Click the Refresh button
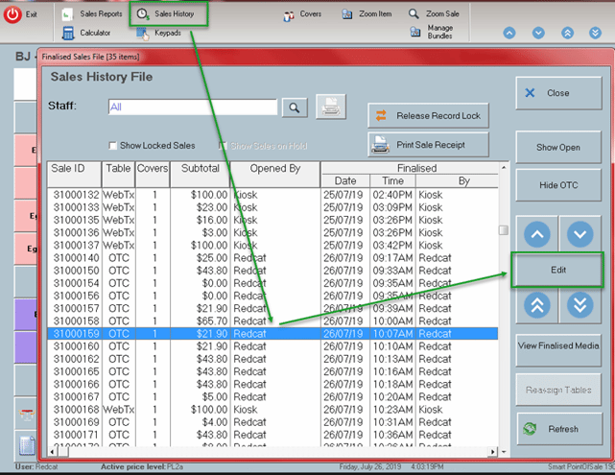This screenshot has height=475, width=615. tap(559, 429)
